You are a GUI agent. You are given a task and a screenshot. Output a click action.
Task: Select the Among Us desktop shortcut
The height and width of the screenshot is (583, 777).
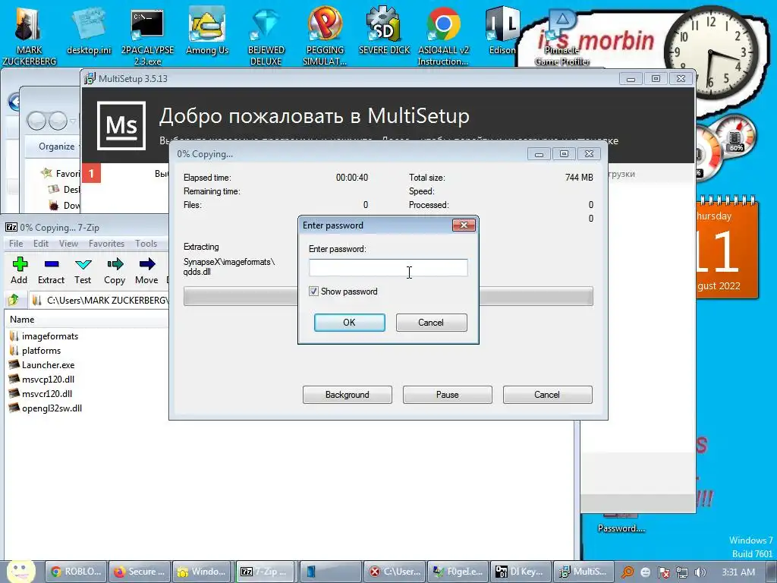click(207, 30)
